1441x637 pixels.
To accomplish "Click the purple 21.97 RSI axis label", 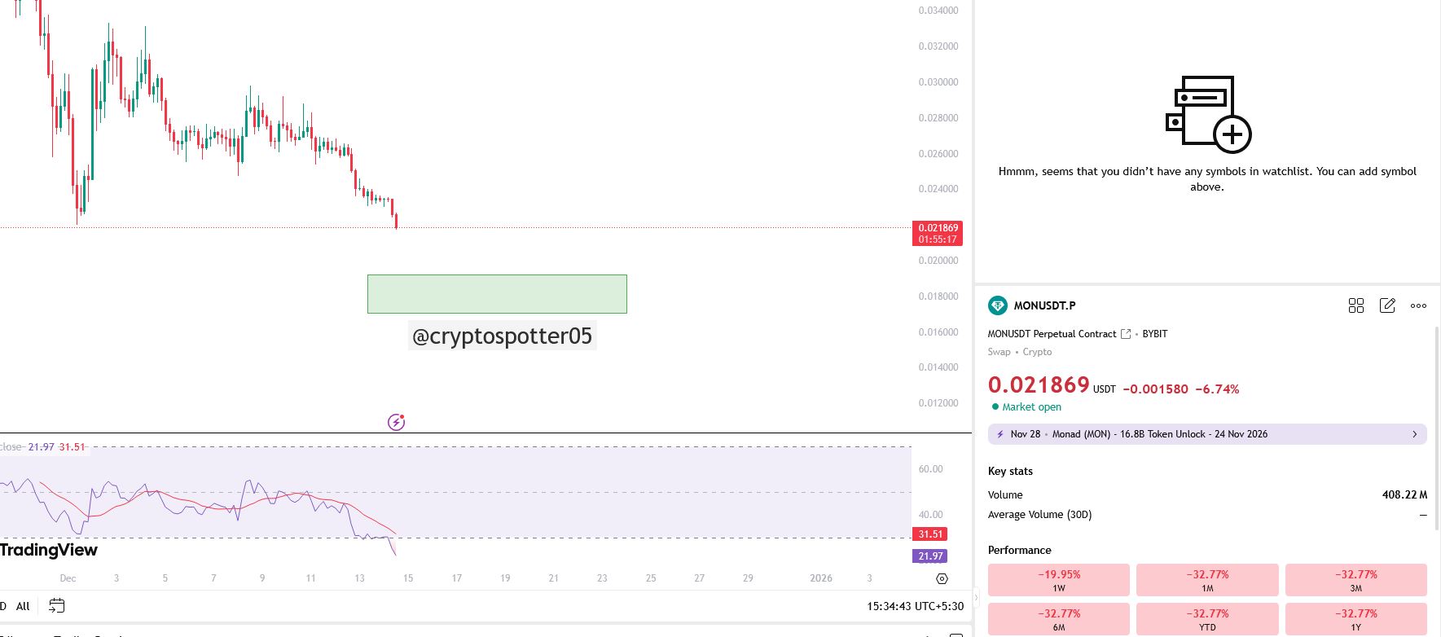I will [x=930, y=556].
